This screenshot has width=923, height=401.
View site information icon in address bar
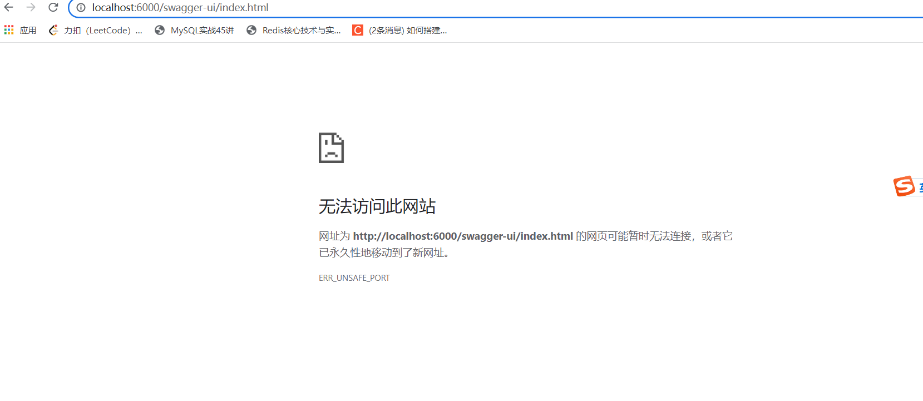[81, 8]
